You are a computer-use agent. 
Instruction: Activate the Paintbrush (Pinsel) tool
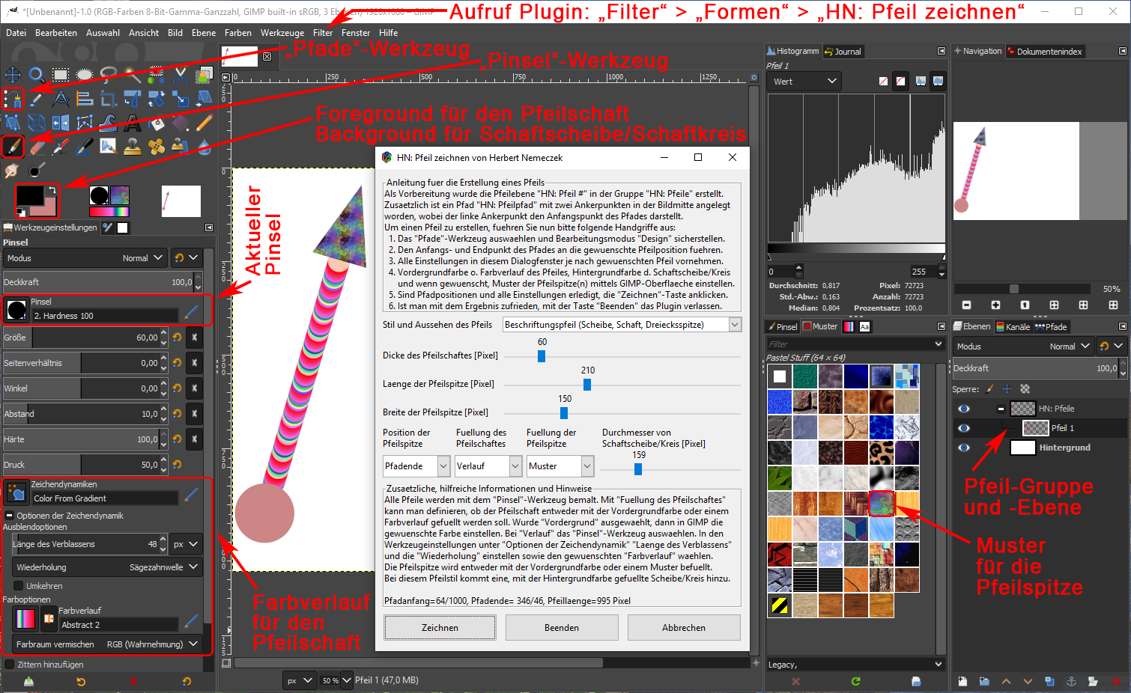tap(13, 147)
